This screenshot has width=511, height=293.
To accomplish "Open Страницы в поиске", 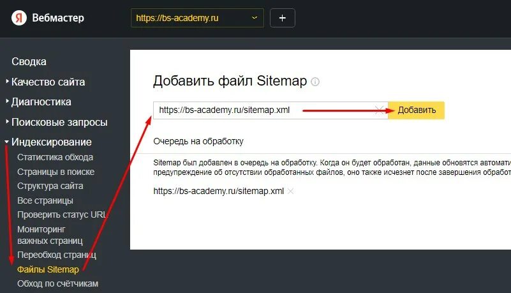I will [x=56, y=172].
